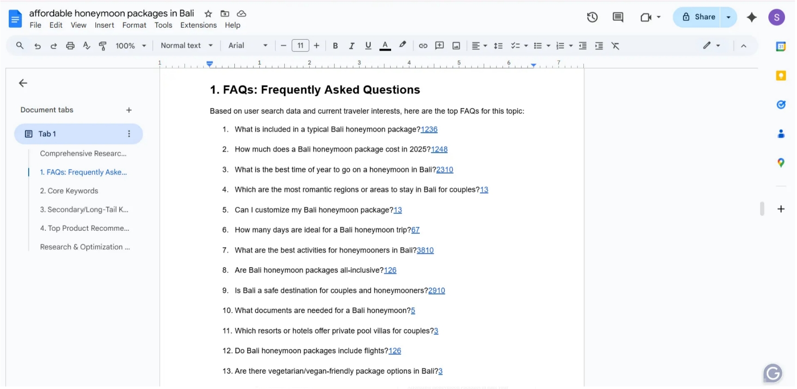Open the Gemini sparkle assistant
Screen dimensions: 797x389
pos(752,17)
